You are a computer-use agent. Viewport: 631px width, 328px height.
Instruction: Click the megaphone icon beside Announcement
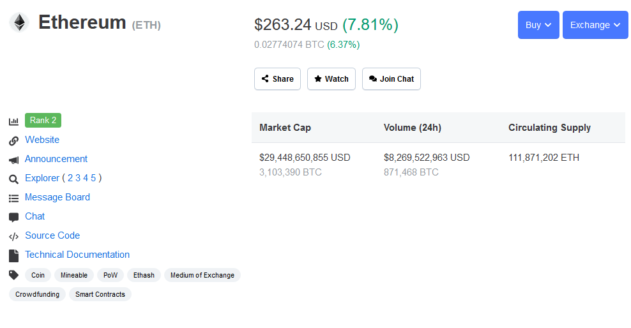(13, 160)
